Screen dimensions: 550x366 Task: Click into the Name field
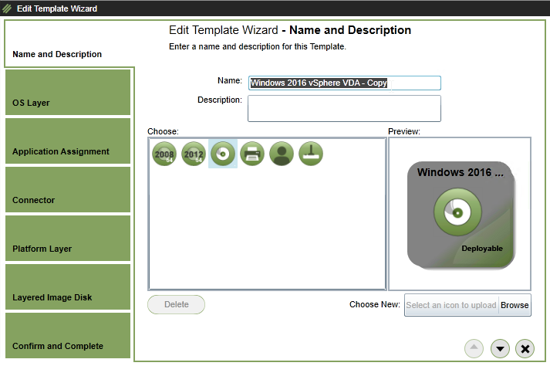[x=345, y=83]
